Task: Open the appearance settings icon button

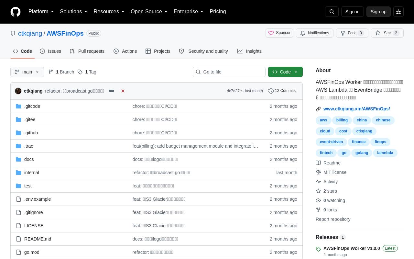Action: 398,12
